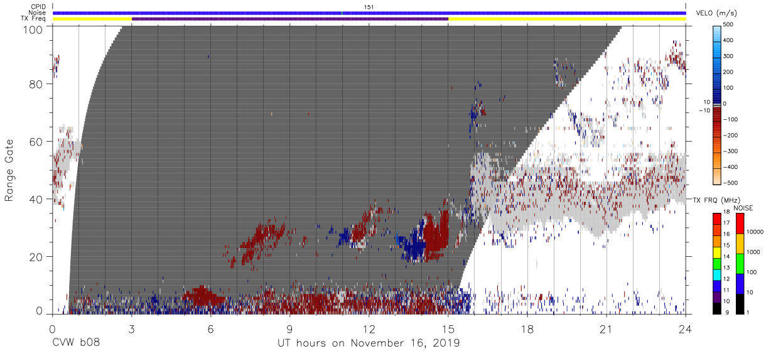Click the amber segment of NOISE legend

740,244
